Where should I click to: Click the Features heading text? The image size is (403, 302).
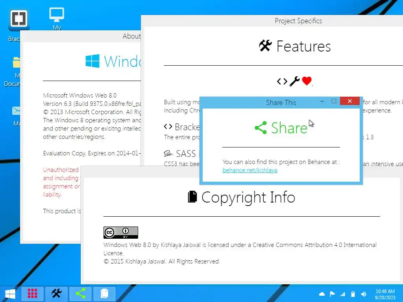click(303, 46)
